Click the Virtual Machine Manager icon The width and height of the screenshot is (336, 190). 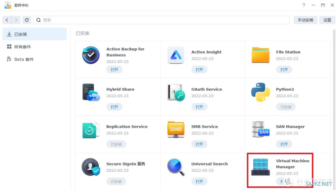click(x=260, y=167)
